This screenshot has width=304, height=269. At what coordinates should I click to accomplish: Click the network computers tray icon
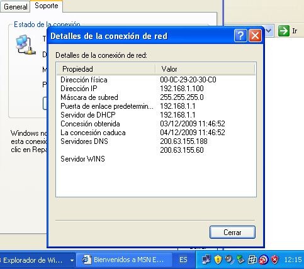point(206,260)
